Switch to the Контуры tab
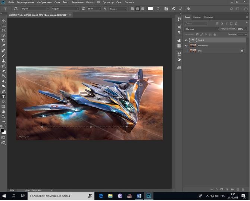Image resolution: width=250 pixels, height=201 pixels. 208,17
